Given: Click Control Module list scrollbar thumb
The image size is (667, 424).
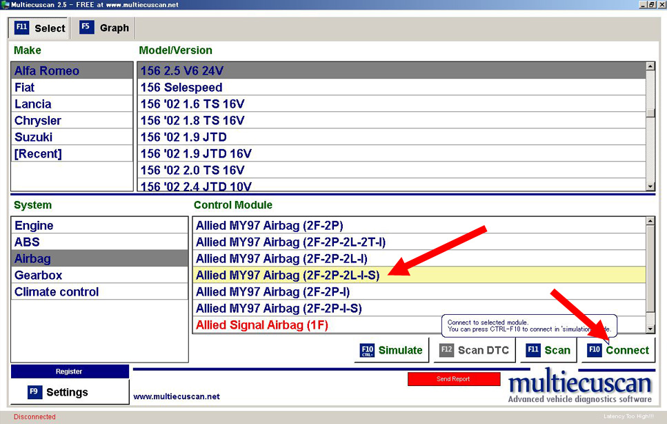Looking at the screenshot, I should tap(650, 269).
